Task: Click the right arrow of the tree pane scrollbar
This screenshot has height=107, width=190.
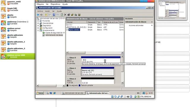Action: 64,86
